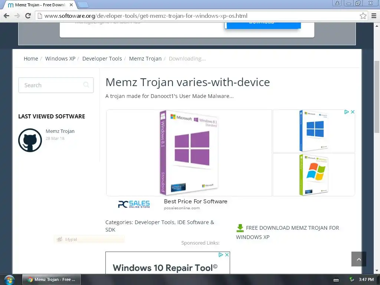380x285 pixels.
Task: Click the green network tray icon
Action: tap(351, 279)
